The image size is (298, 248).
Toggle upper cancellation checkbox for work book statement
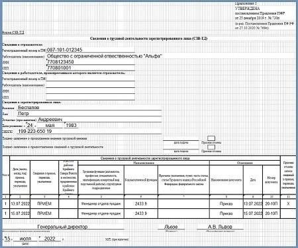coord(211,138)
